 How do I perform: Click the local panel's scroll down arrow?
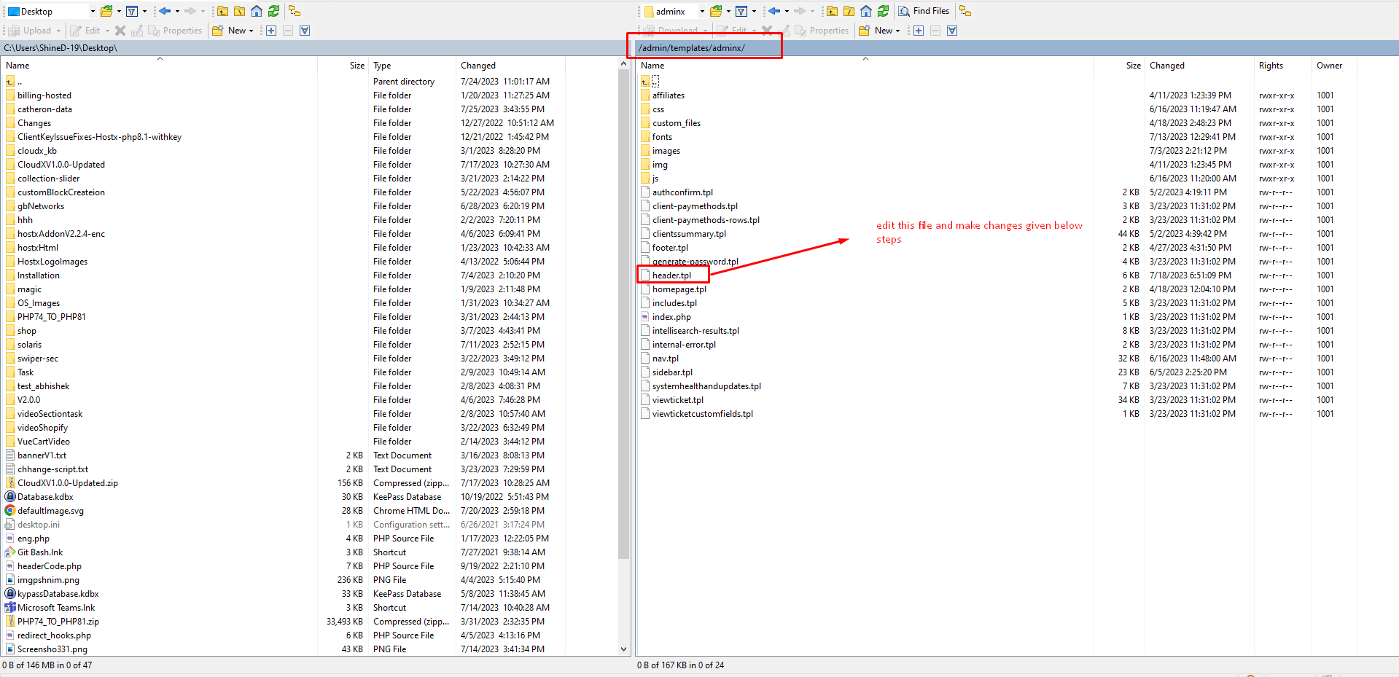[x=623, y=649]
